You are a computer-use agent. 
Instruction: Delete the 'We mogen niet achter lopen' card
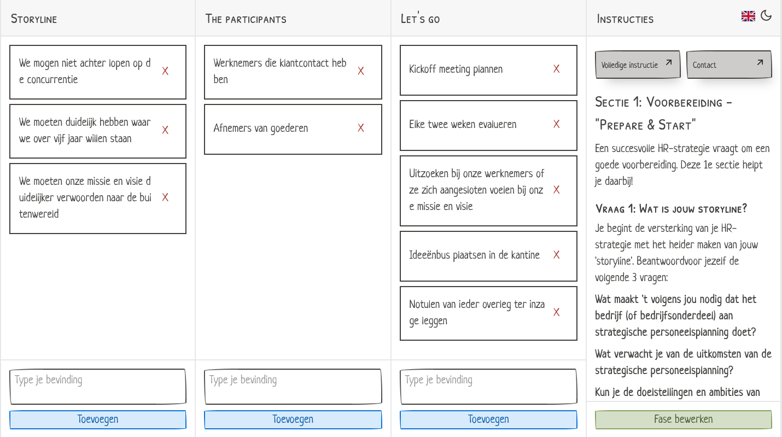[165, 71]
